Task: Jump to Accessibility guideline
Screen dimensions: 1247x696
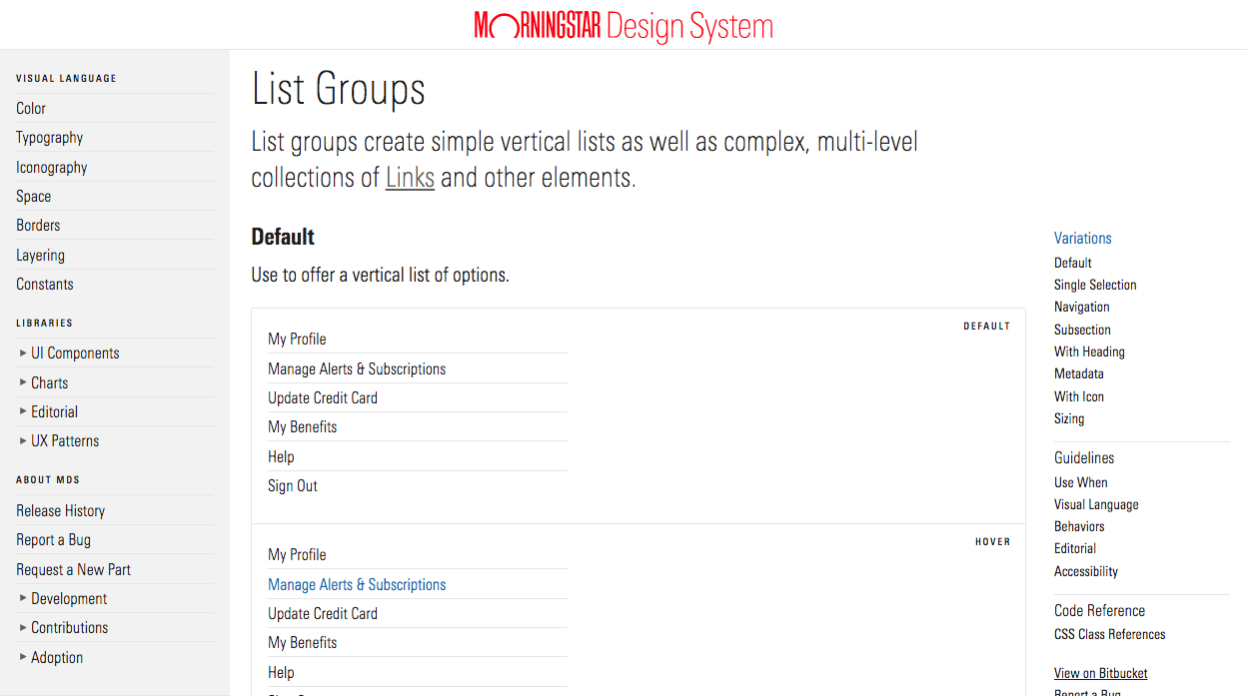Action: click(x=1086, y=571)
